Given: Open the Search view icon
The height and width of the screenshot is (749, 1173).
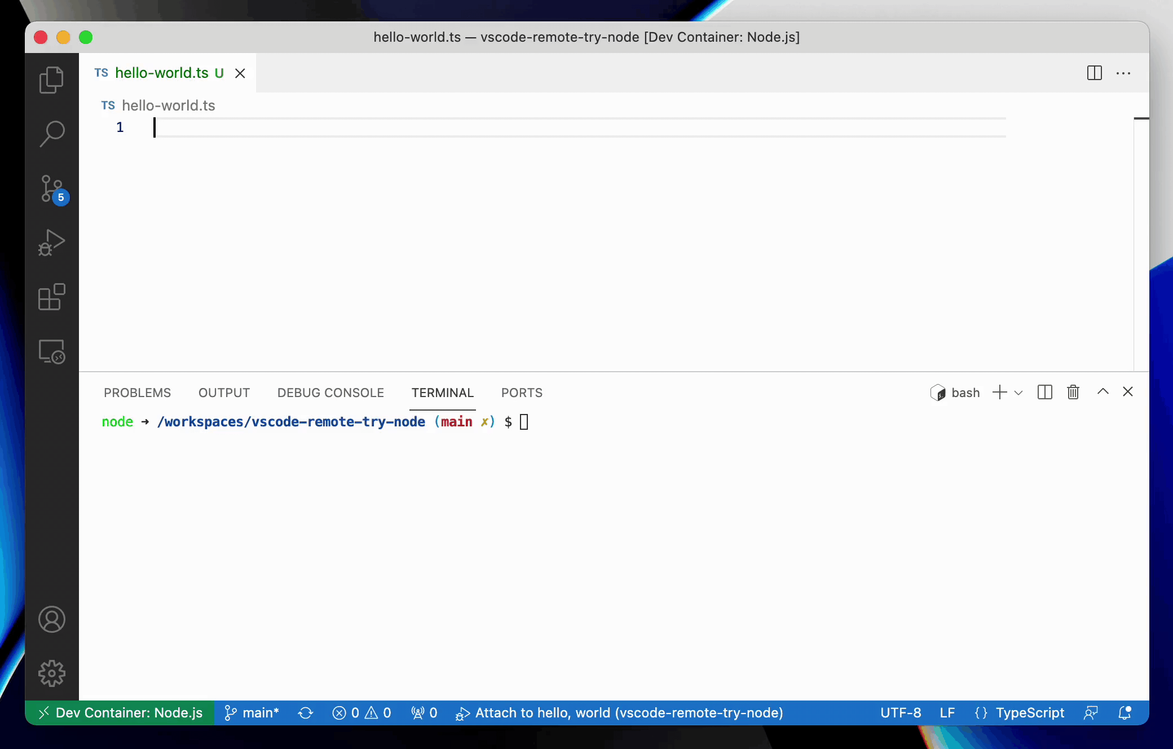Looking at the screenshot, I should [51, 134].
